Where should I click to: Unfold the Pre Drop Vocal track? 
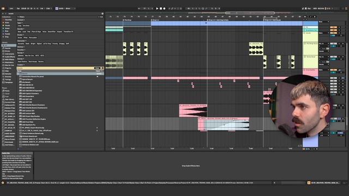(304, 44)
